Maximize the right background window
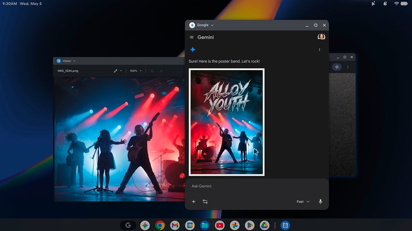The image size is (412, 231). pos(345,57)
